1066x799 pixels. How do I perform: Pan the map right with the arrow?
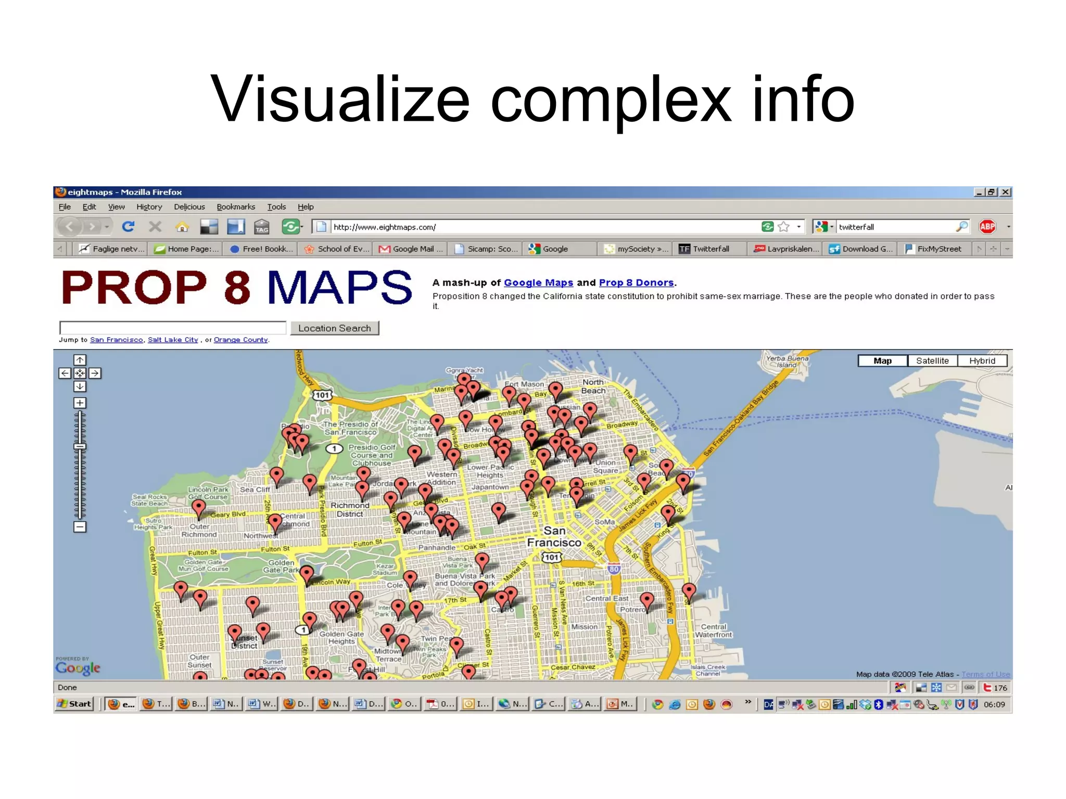click(x=95, y=373)
